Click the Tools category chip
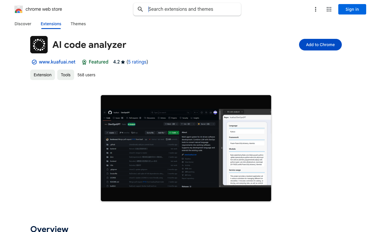Viewport: 372px width, 232px height. [66, 75]
